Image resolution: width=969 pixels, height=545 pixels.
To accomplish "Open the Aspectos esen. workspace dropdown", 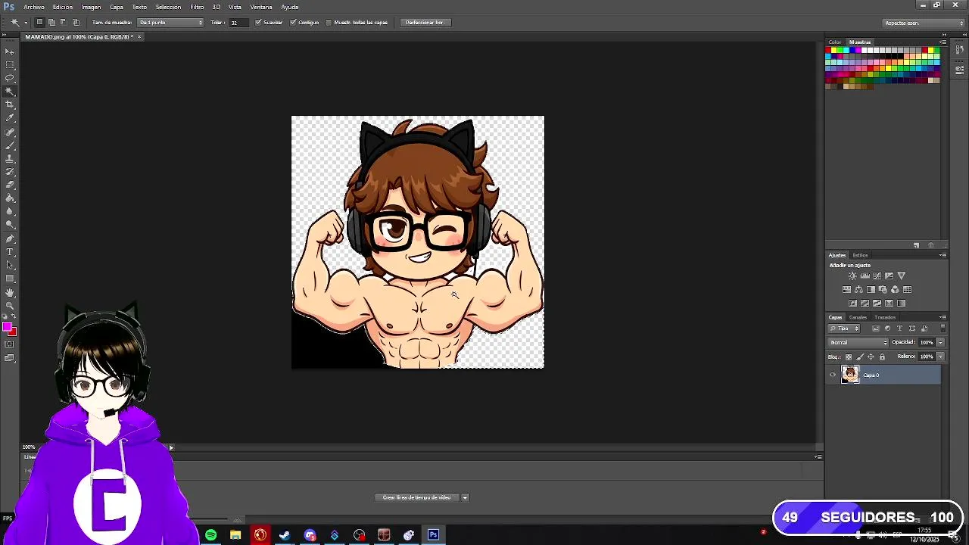I will pos(923,23).
